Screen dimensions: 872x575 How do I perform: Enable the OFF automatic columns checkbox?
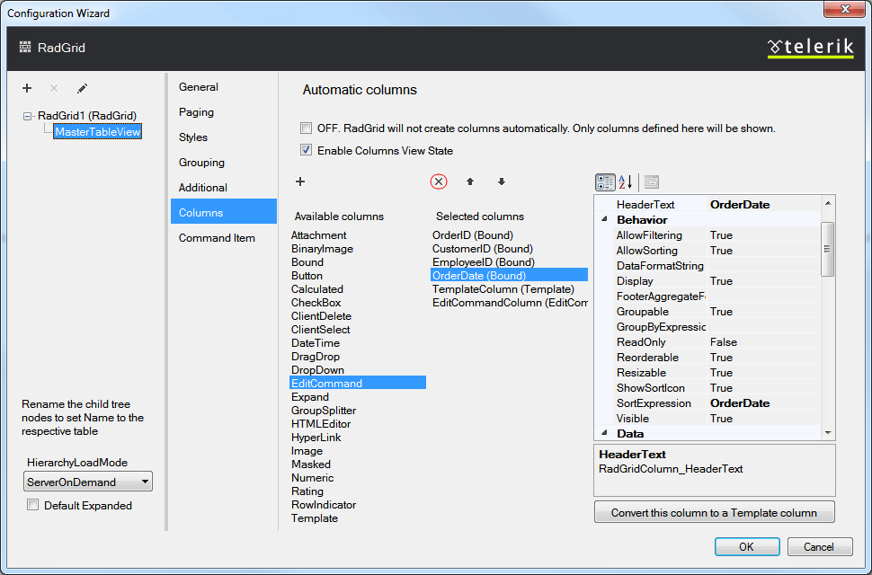[306, 128]
